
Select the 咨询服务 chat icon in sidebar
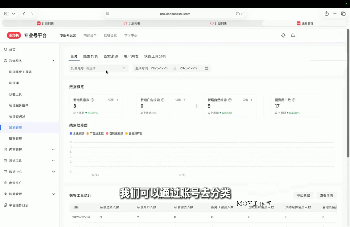coord(5,61)
